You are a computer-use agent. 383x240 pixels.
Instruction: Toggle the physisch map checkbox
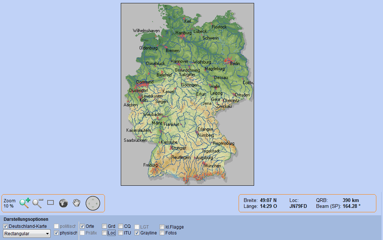click(x=56, y=233)
